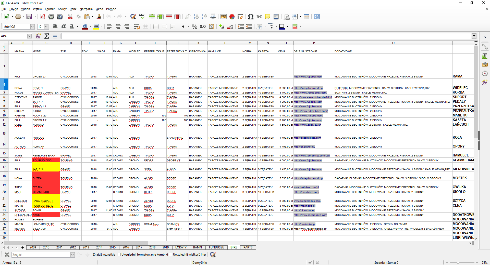Toggle wrap text in cell

137,26
